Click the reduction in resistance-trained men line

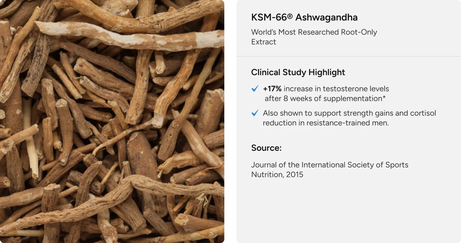coord(326,123)
